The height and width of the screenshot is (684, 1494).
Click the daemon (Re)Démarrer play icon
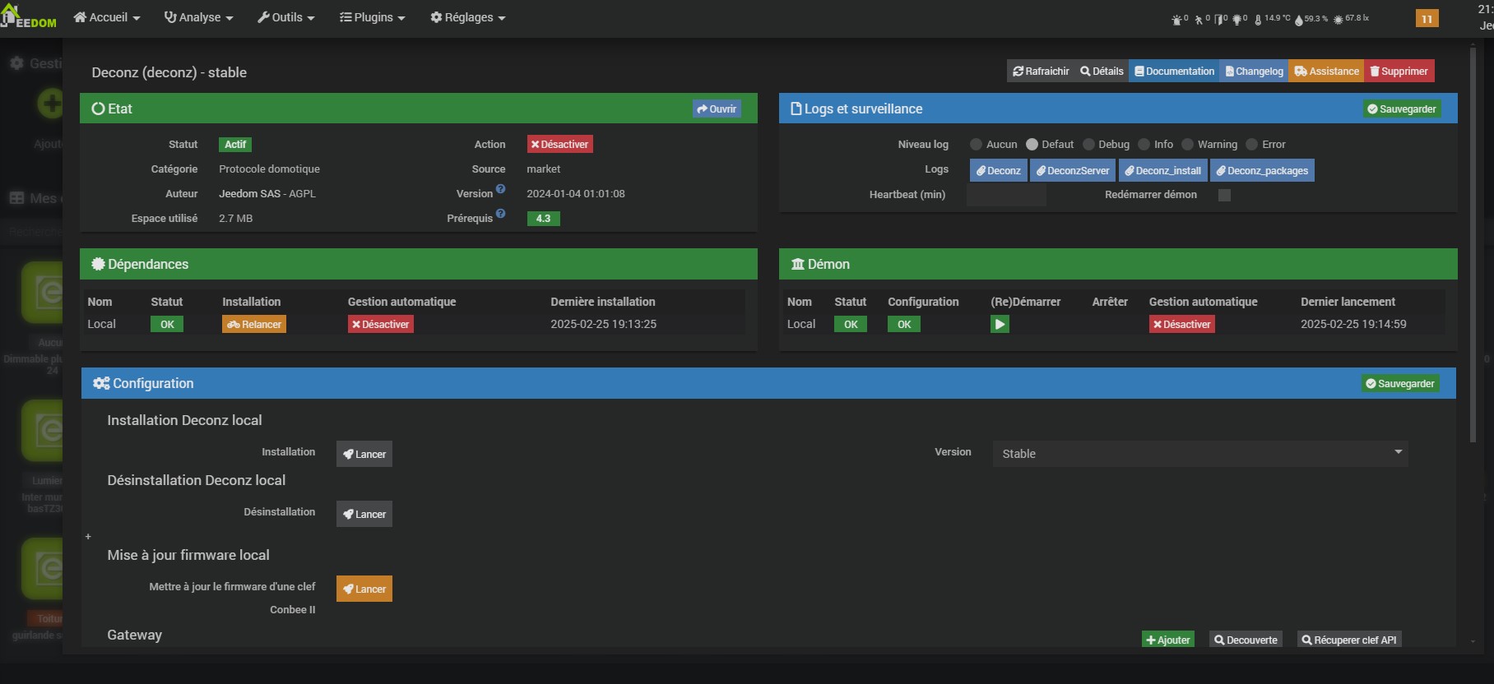1000,325
